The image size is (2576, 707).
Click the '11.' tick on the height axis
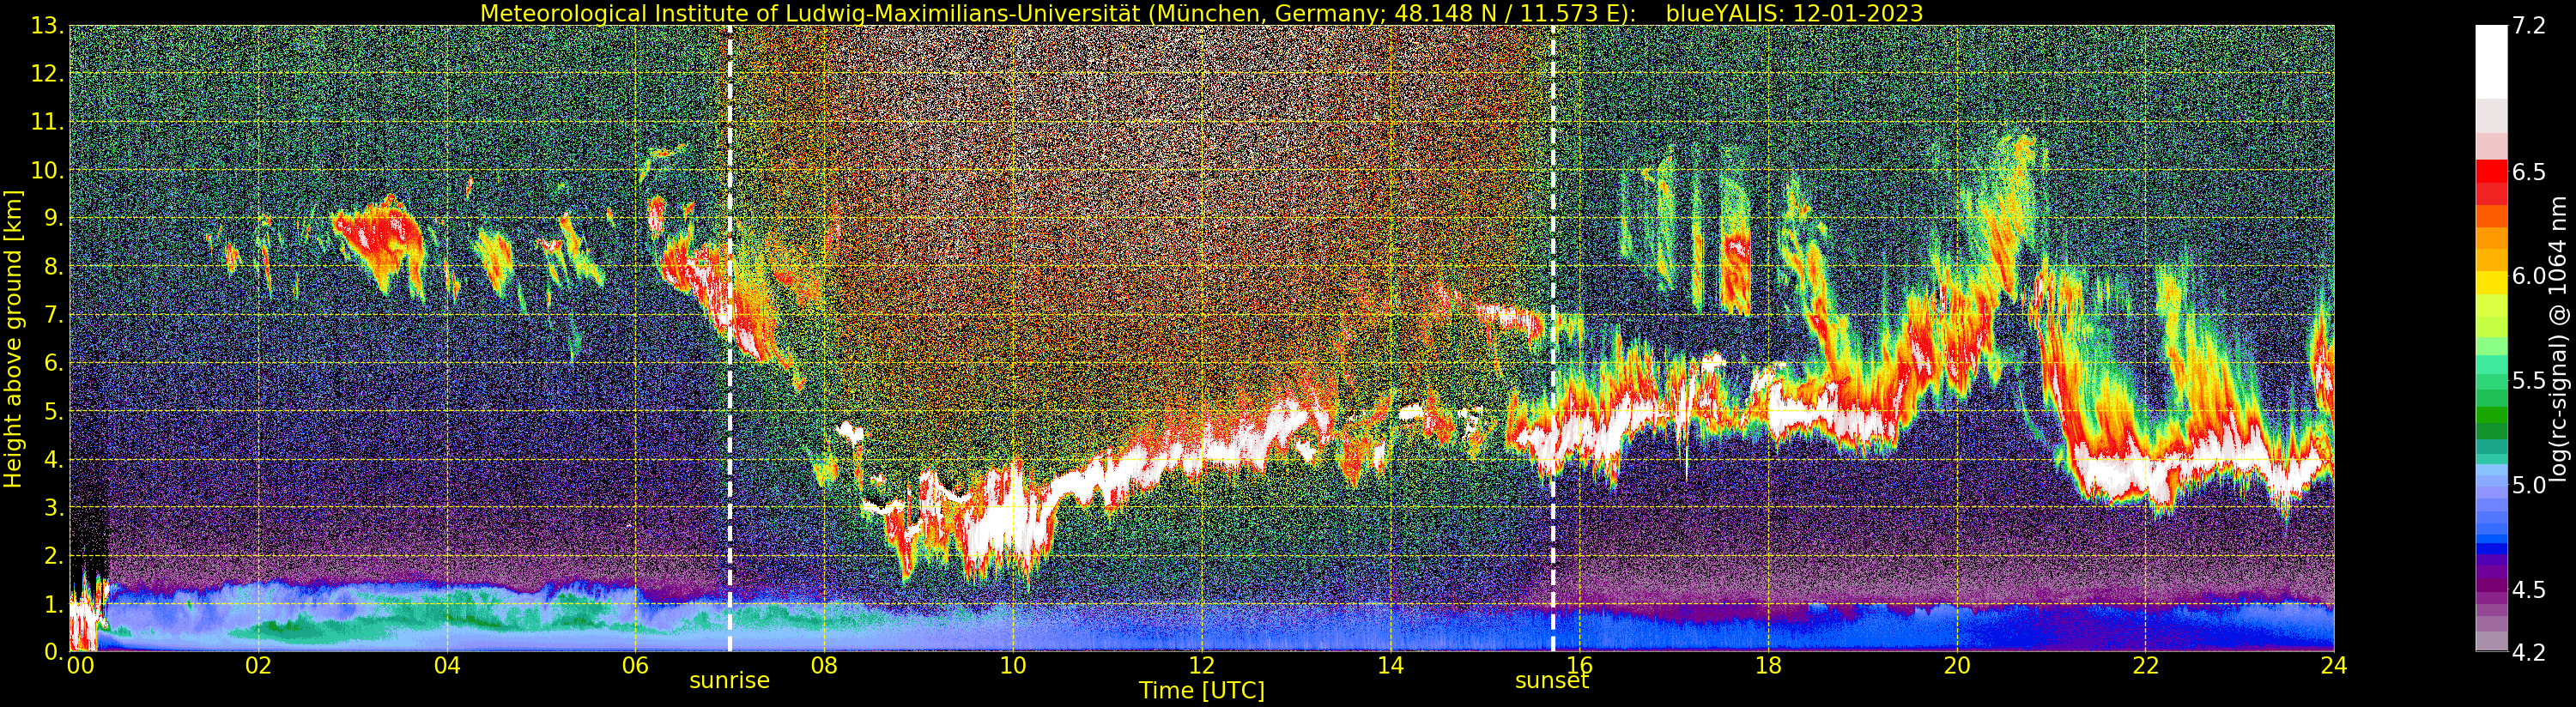pos(48,122)
